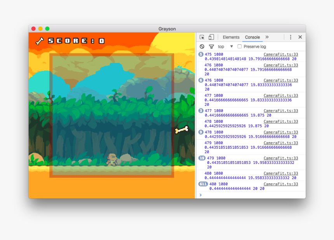Clear the console with the ban icon

[202, 46]
